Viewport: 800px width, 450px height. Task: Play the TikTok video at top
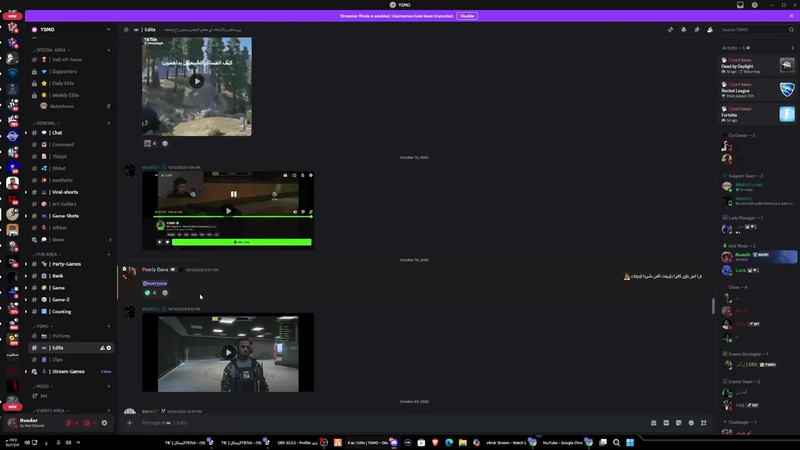tap(197, 81)
